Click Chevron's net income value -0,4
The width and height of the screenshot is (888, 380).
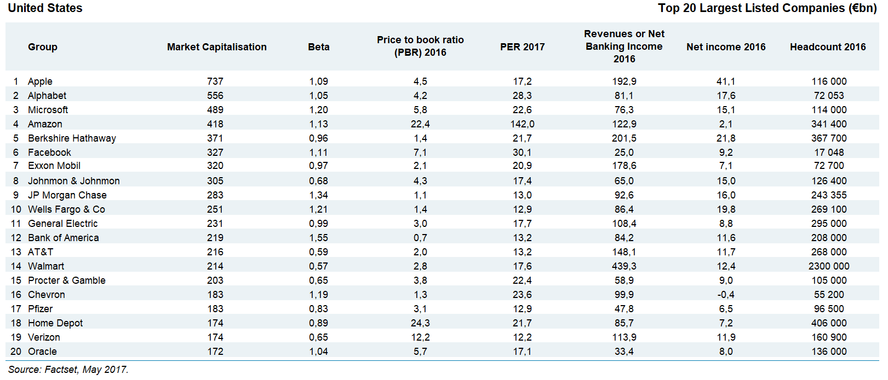pyautogui.click(x=726, y=295)
